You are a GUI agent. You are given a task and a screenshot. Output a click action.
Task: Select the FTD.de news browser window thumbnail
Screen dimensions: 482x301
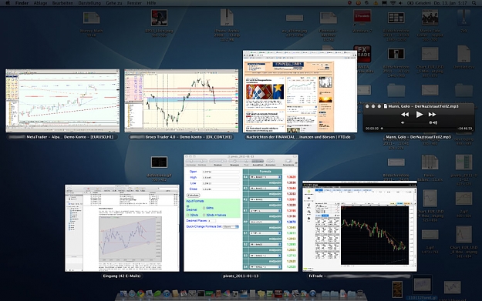click(x=300, y=92)
